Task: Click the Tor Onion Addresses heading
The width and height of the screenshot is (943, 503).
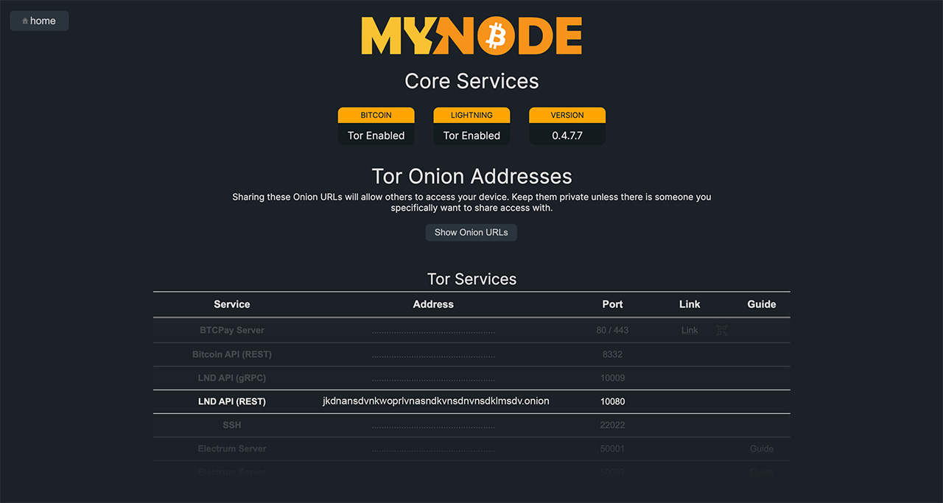Action: click(471, 176)
